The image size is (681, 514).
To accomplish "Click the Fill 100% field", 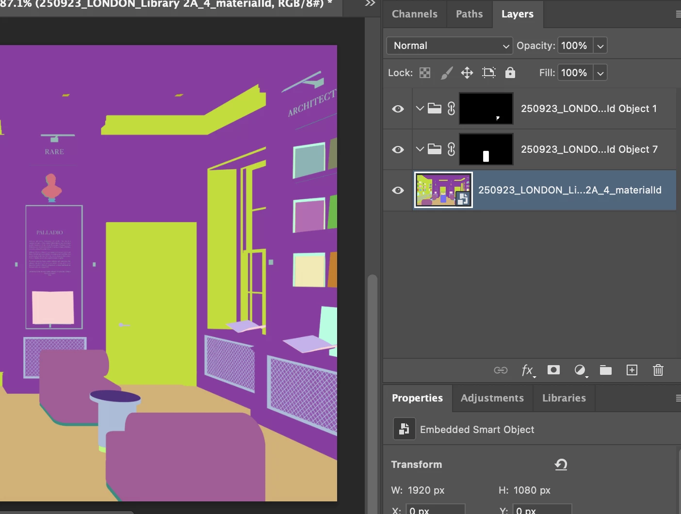I will pos(575,73).
